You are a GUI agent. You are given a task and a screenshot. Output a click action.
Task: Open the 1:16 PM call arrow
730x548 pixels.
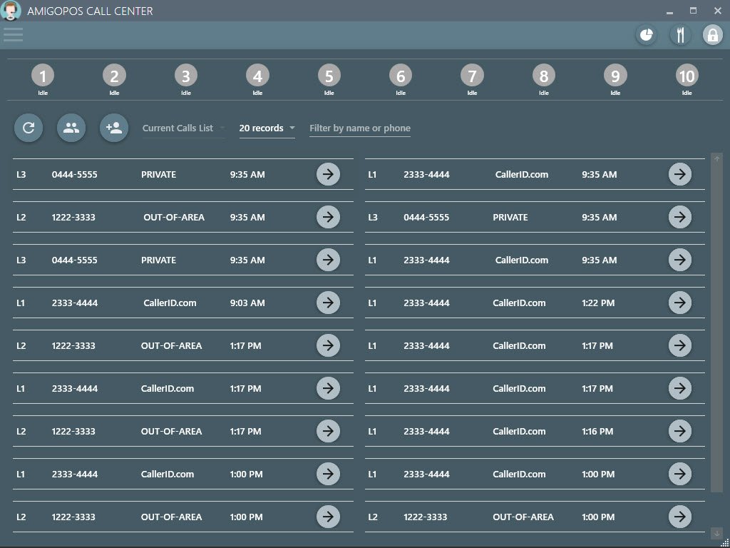tap(680, 431)
